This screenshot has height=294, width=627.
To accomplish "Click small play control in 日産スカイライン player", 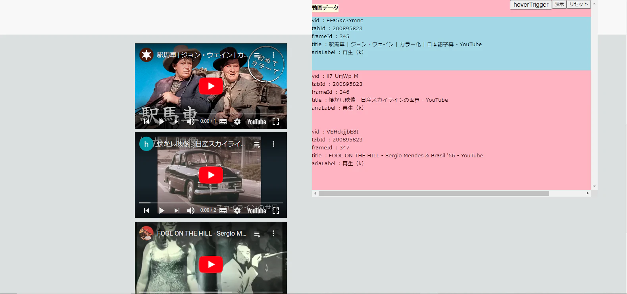I will (x=162, y=211).
